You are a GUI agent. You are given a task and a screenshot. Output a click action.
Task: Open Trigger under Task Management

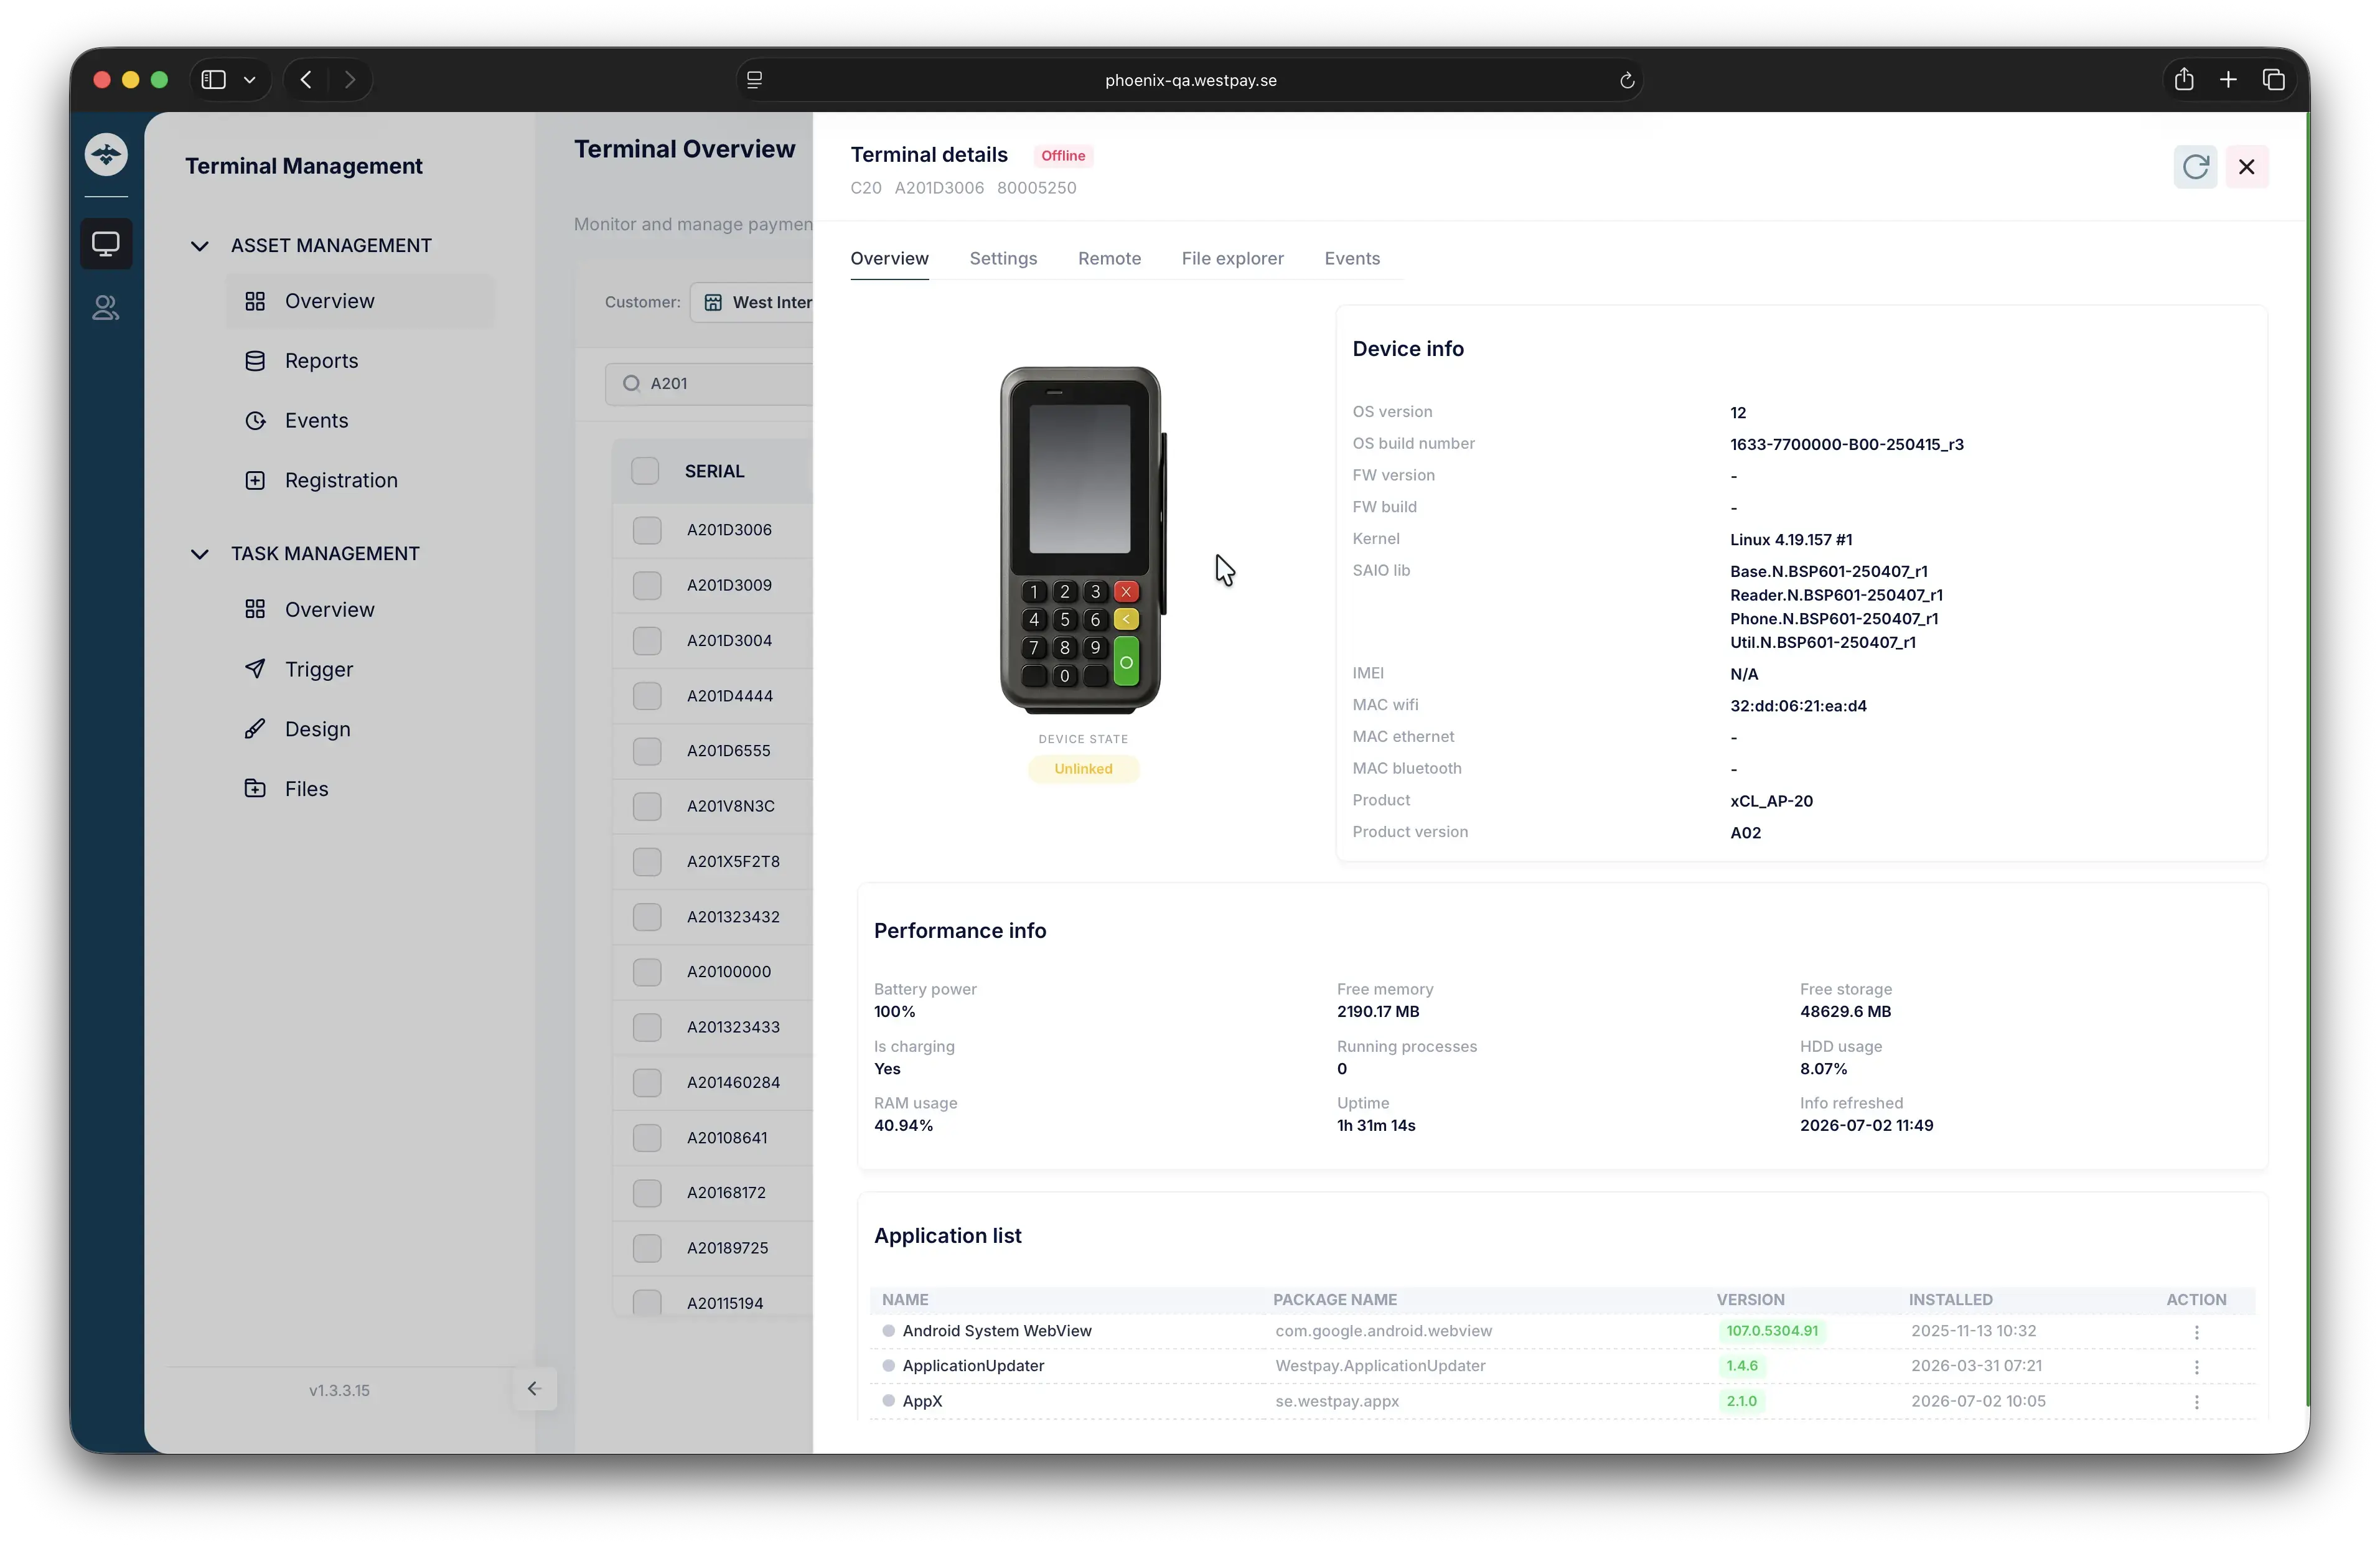(360, 670)
